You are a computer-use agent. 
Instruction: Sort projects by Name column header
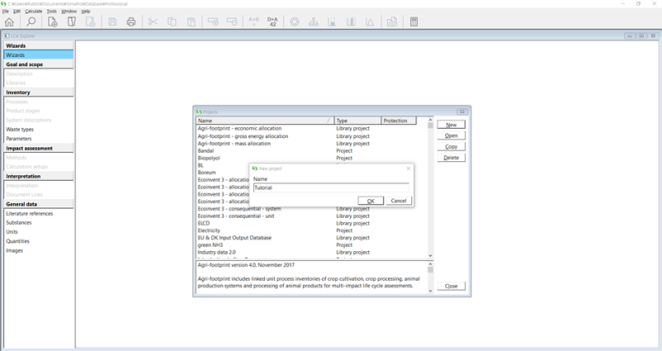[265, 121]
